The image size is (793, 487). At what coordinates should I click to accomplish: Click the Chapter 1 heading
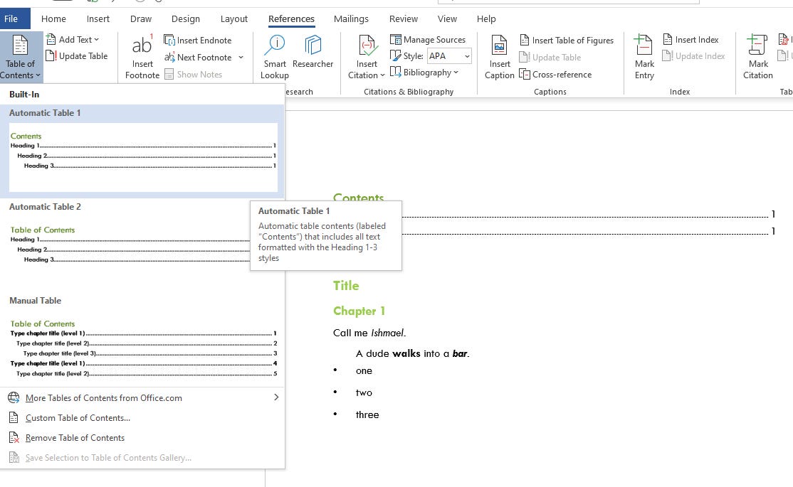[x=359, y=311]
